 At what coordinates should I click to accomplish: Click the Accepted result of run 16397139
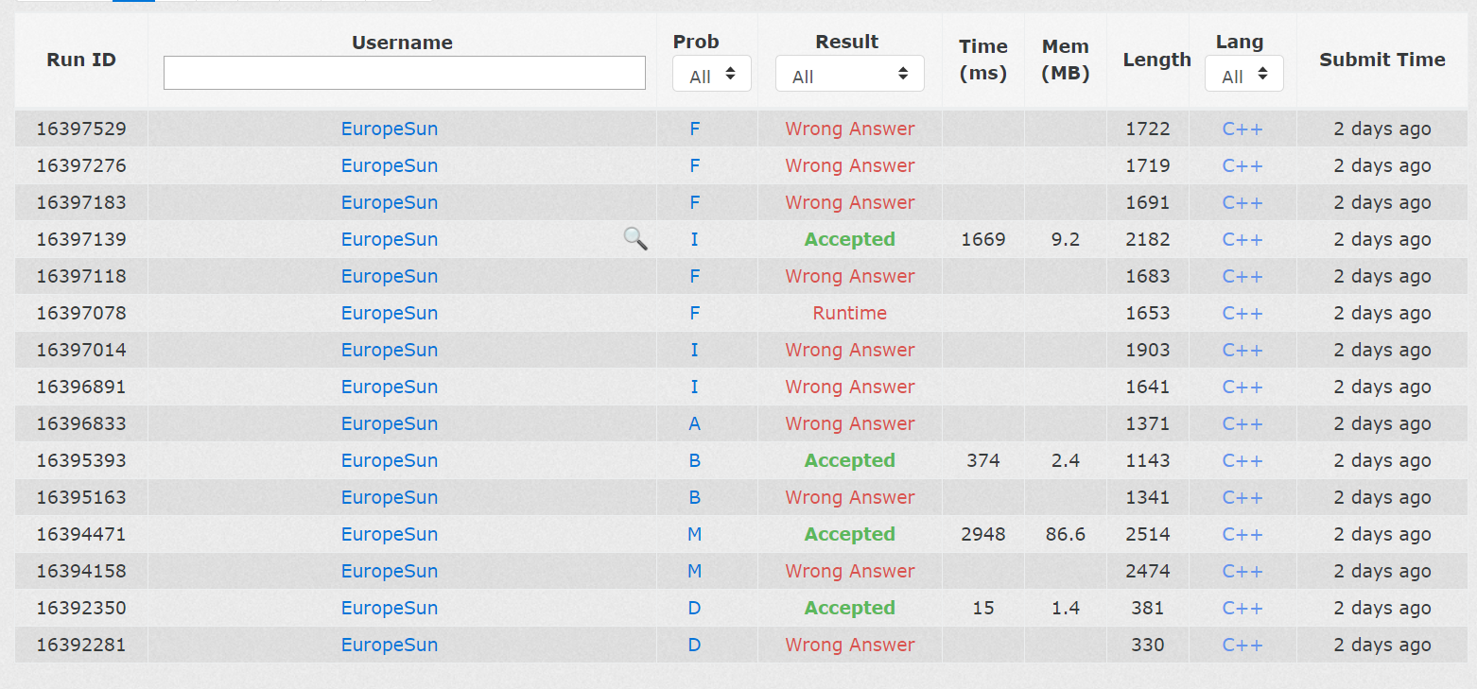[x=849, y=239]
